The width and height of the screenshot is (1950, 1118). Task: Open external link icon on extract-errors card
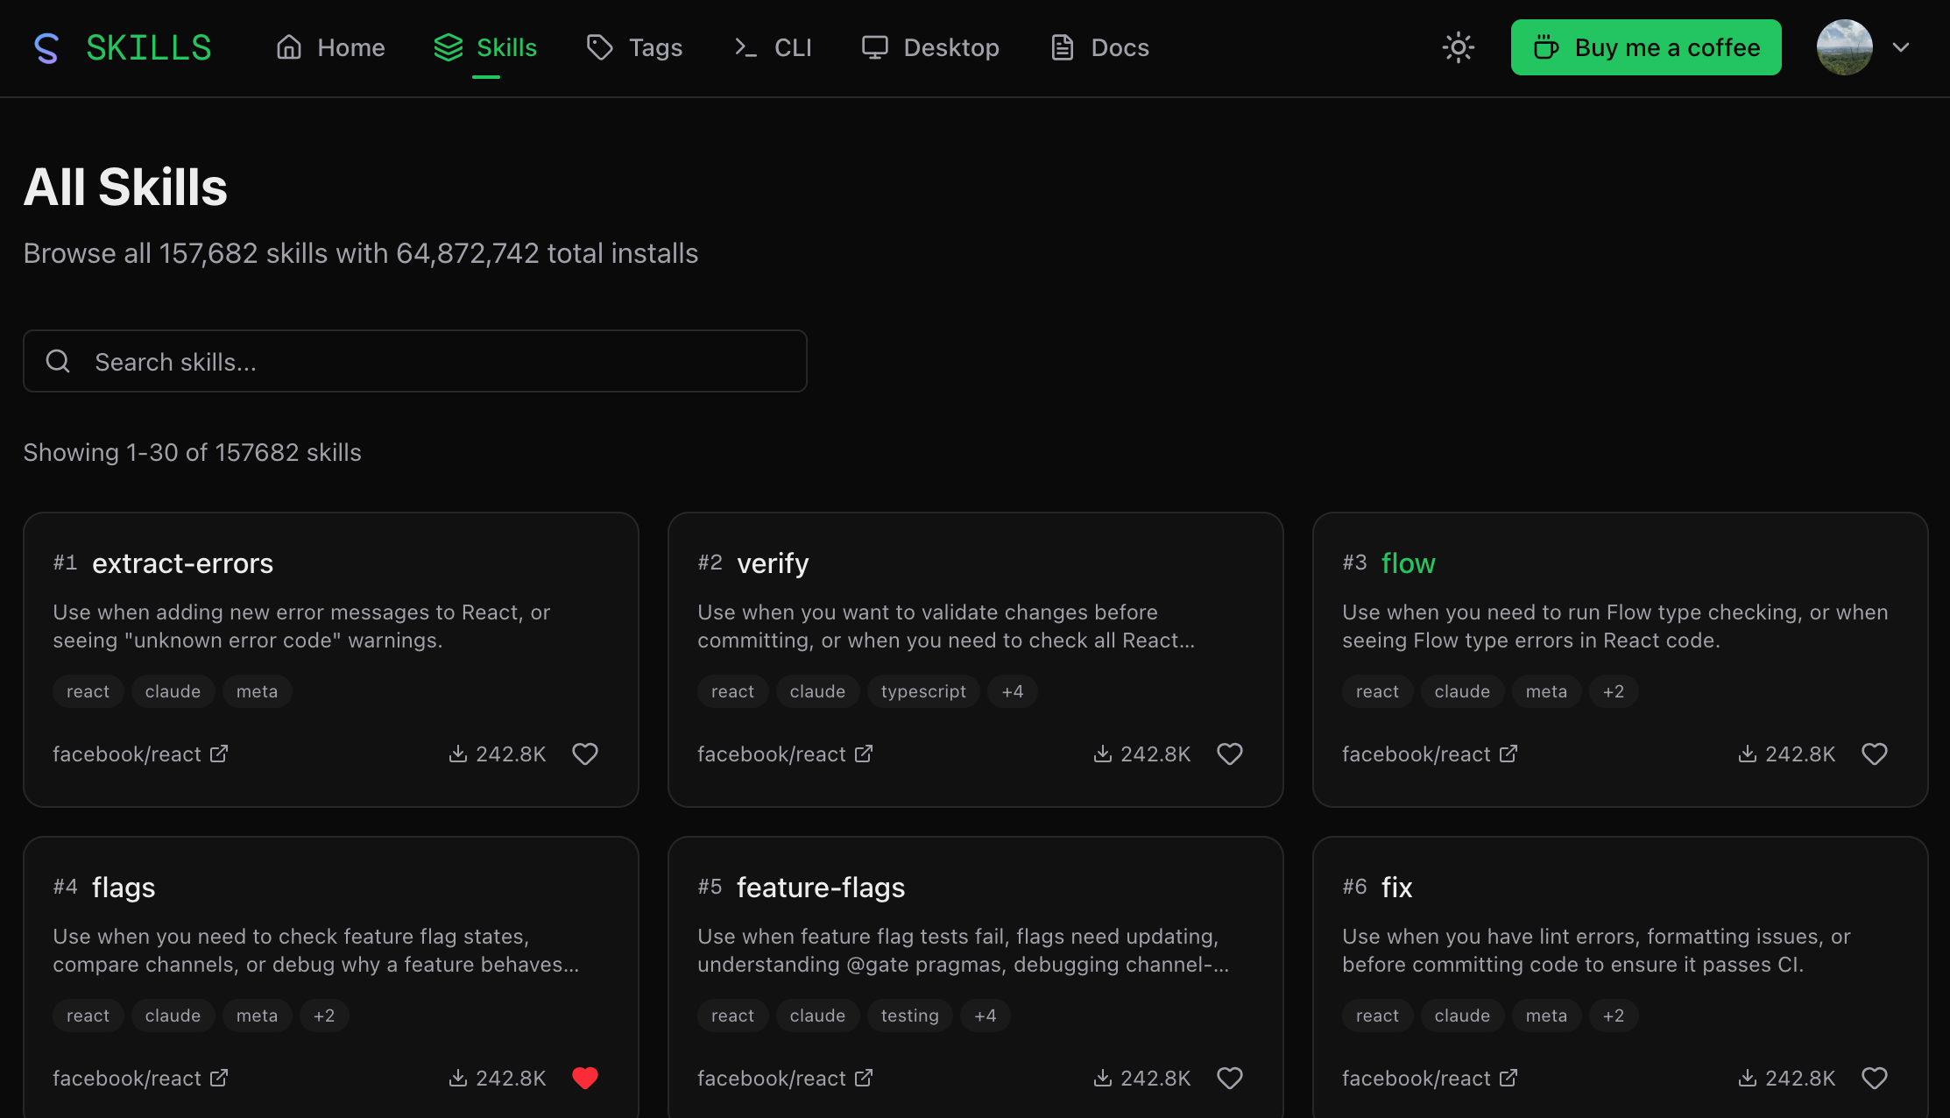219,754
